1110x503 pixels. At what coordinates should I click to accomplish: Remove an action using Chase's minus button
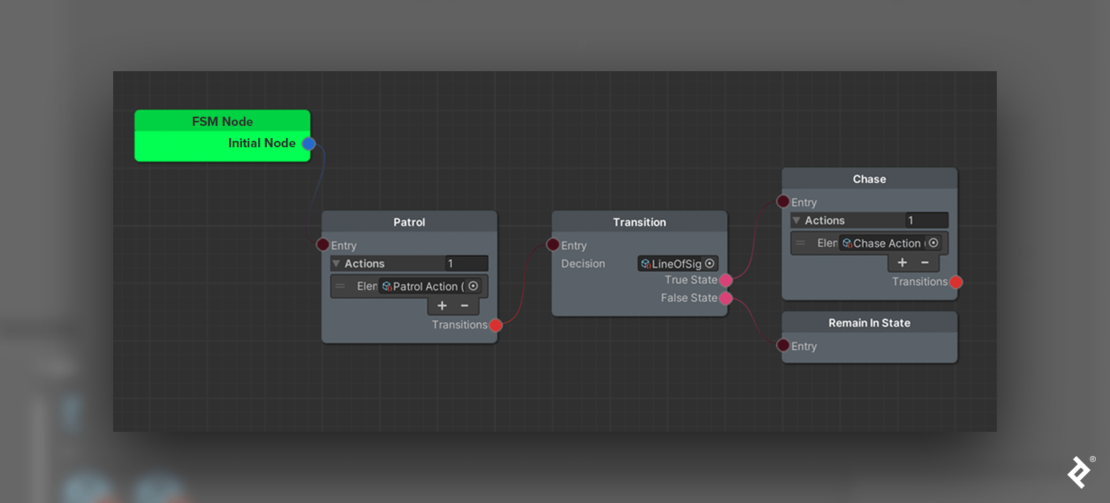click(x=925, y=263)
